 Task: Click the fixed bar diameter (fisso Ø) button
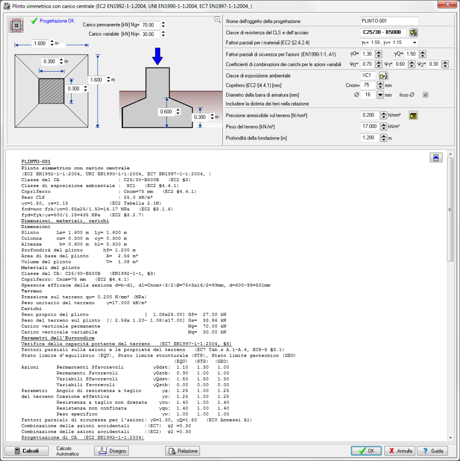pyautogui.click(x=425, y=95)
